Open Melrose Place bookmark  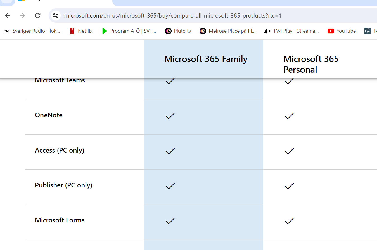228,31
